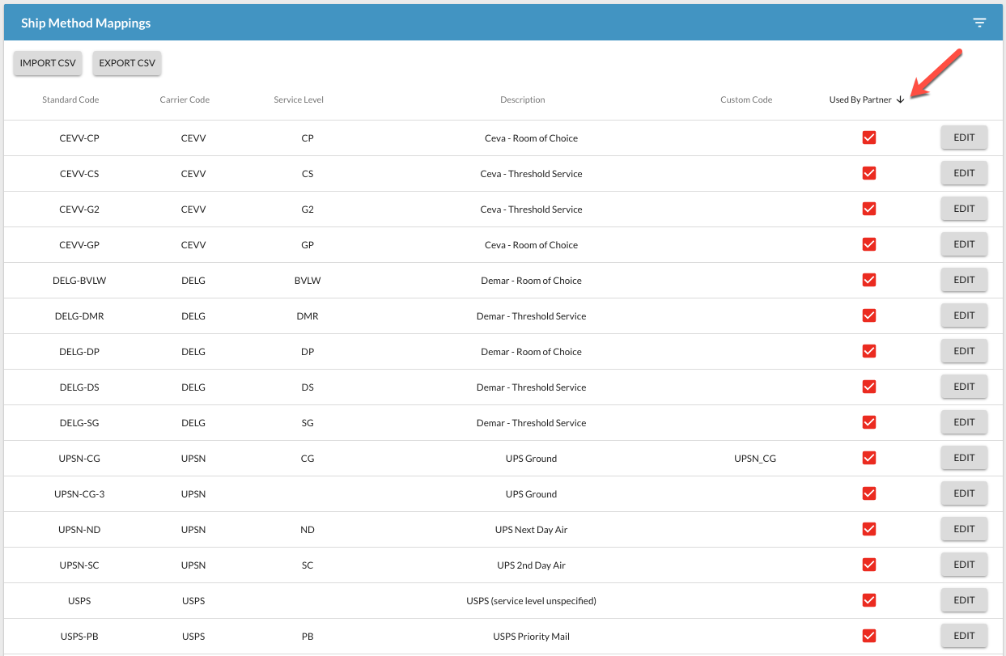Click the Import CSV button
The width and height of the screenshot is (1006, 656).
click(x=48, y=63)
